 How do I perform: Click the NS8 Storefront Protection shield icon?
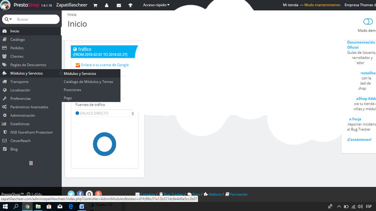[x=5, y=132]
